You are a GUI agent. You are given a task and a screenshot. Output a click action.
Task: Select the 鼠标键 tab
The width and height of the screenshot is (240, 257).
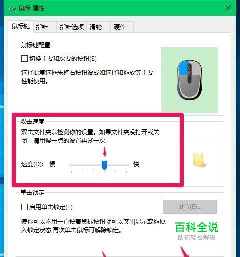(x=21, y=26)
